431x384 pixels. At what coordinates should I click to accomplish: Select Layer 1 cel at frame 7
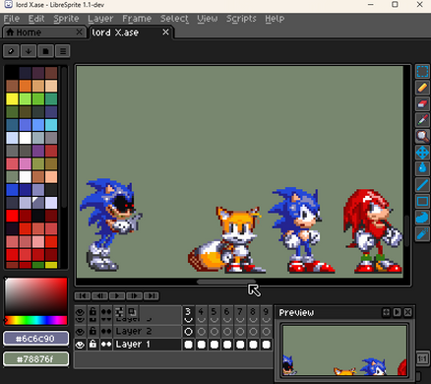click(x=240, y=345)
